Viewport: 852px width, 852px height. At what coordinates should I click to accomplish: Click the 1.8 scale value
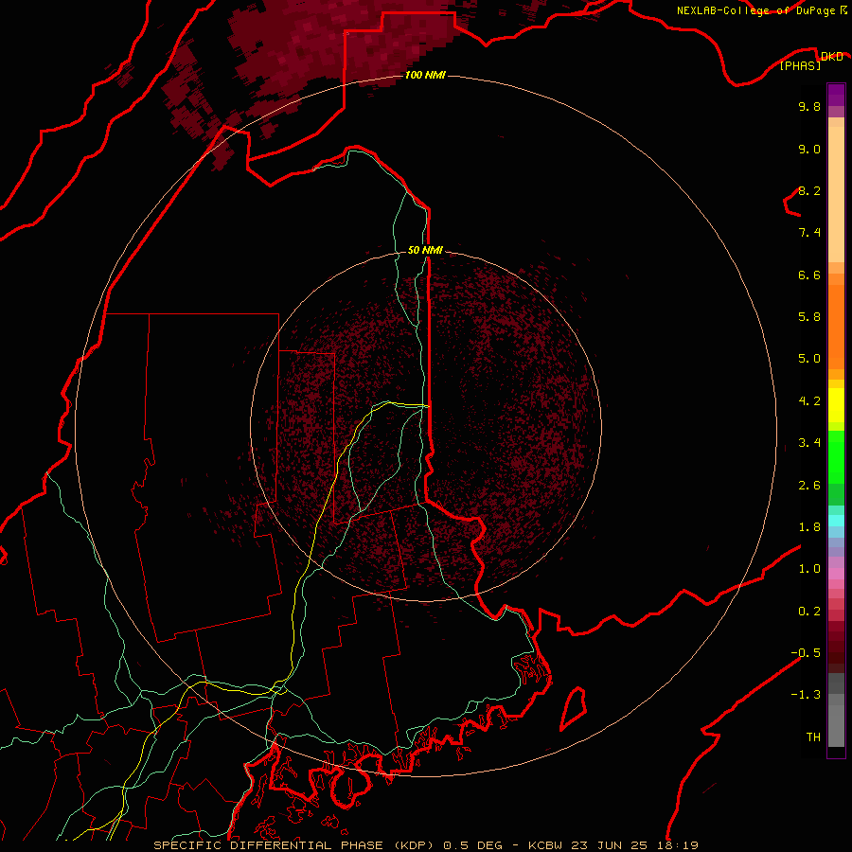click(809, 526)
